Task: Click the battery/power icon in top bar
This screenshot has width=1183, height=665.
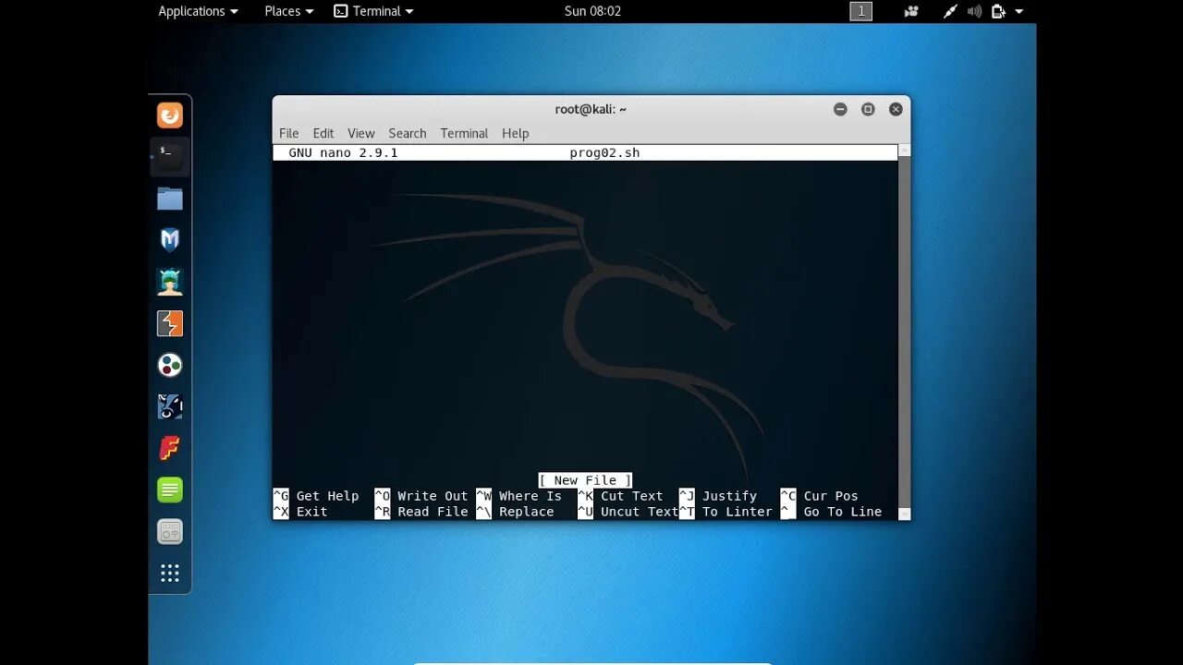Action: click(x=998, y=11)
